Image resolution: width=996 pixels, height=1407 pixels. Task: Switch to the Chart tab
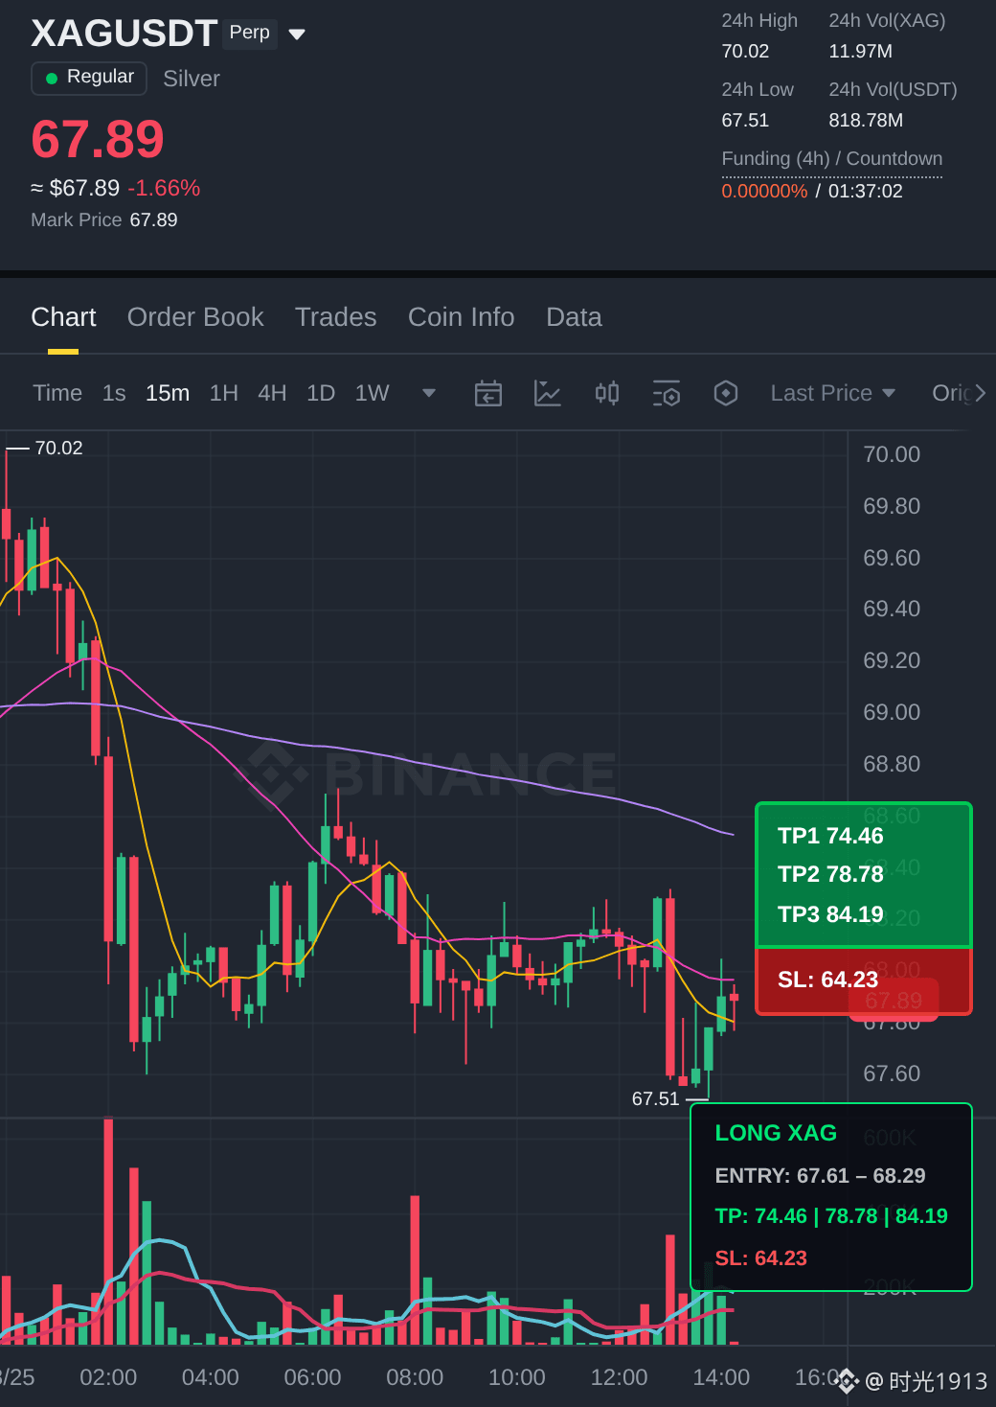(63, 317)
